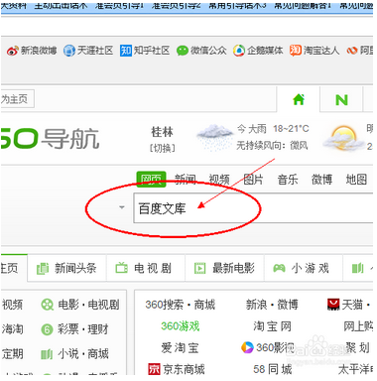Click the lottery ball icon beside 彩票·理财
377x381 pixels.
pyautogui.click(x=47, y=329)
